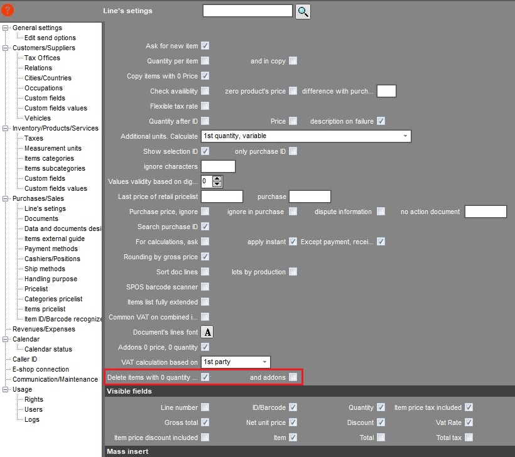Click the orange help question mark icon

(x=8, y=10)
